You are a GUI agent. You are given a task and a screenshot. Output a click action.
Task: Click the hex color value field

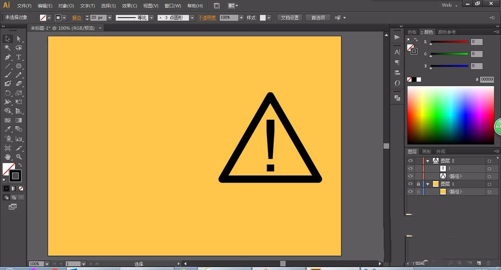[486, 79]
